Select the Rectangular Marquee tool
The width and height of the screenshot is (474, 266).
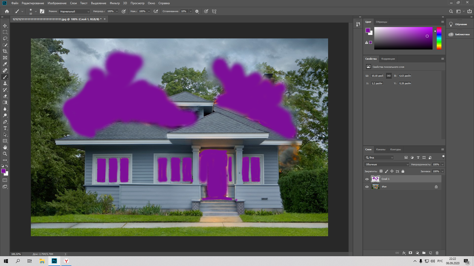point(5,32)
